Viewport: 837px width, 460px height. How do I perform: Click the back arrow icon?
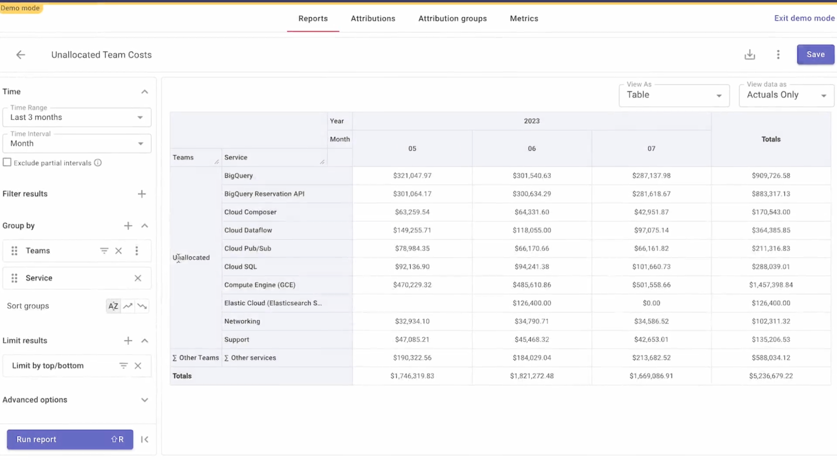click(x=21, y=55)
